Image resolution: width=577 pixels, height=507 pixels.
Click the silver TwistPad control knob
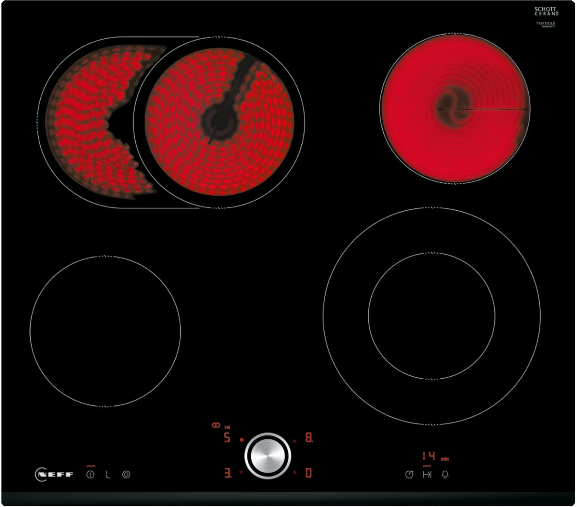268,456
